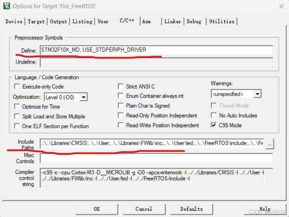Viewport: 289px width, 217px height.
Task: Check Read-Write Position Independent
Action: coord(121,125)
